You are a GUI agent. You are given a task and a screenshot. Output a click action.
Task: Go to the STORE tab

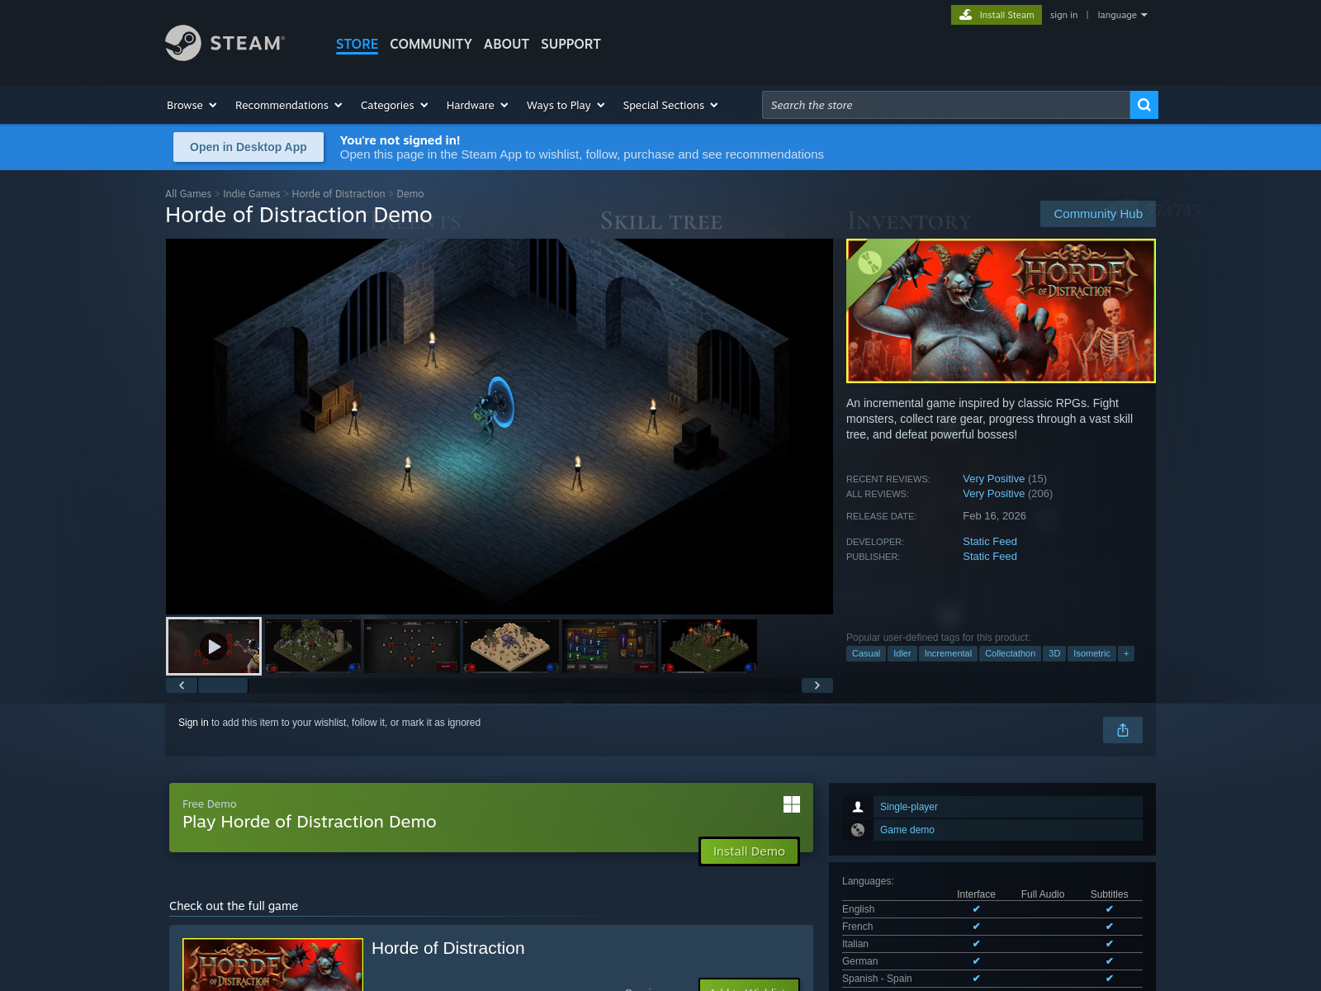pyautogui.click(x=357, y=44)
